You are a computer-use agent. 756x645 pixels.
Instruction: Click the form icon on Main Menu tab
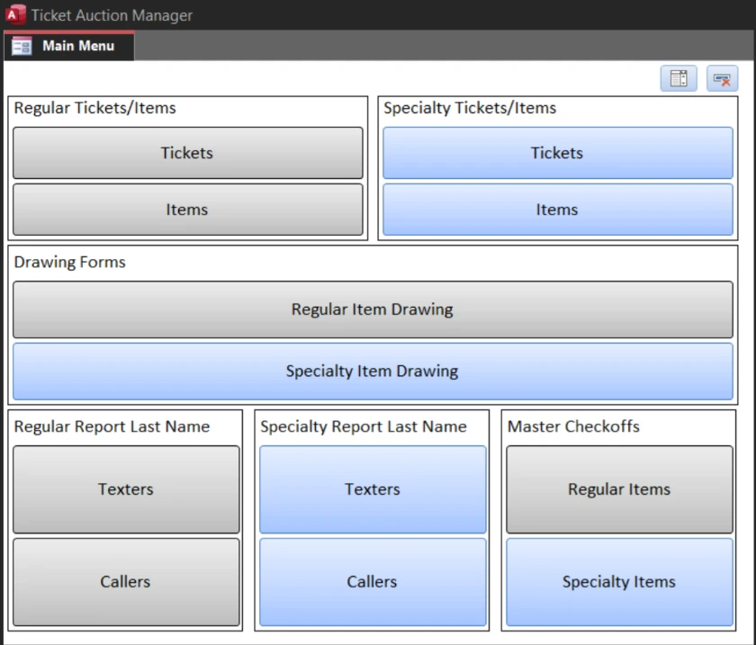(x=22, y=46)
